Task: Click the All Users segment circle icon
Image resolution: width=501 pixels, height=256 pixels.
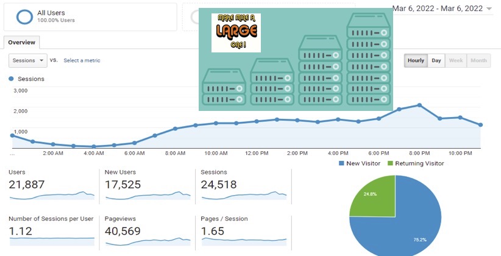Action: [x=24, y=16]
